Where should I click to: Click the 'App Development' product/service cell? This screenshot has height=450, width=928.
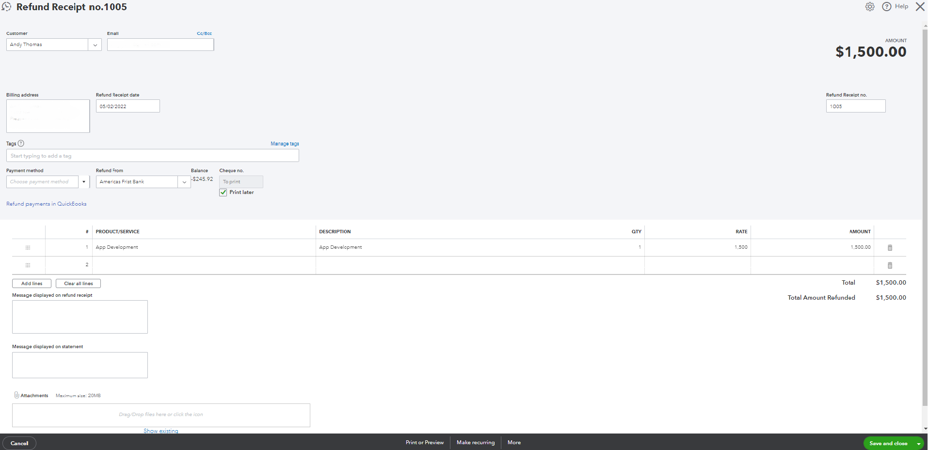coord(204,247)
